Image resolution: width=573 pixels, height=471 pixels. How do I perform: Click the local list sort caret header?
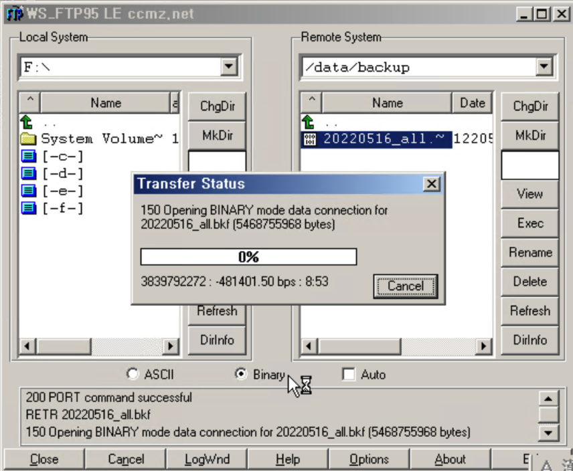pos(30,102)
